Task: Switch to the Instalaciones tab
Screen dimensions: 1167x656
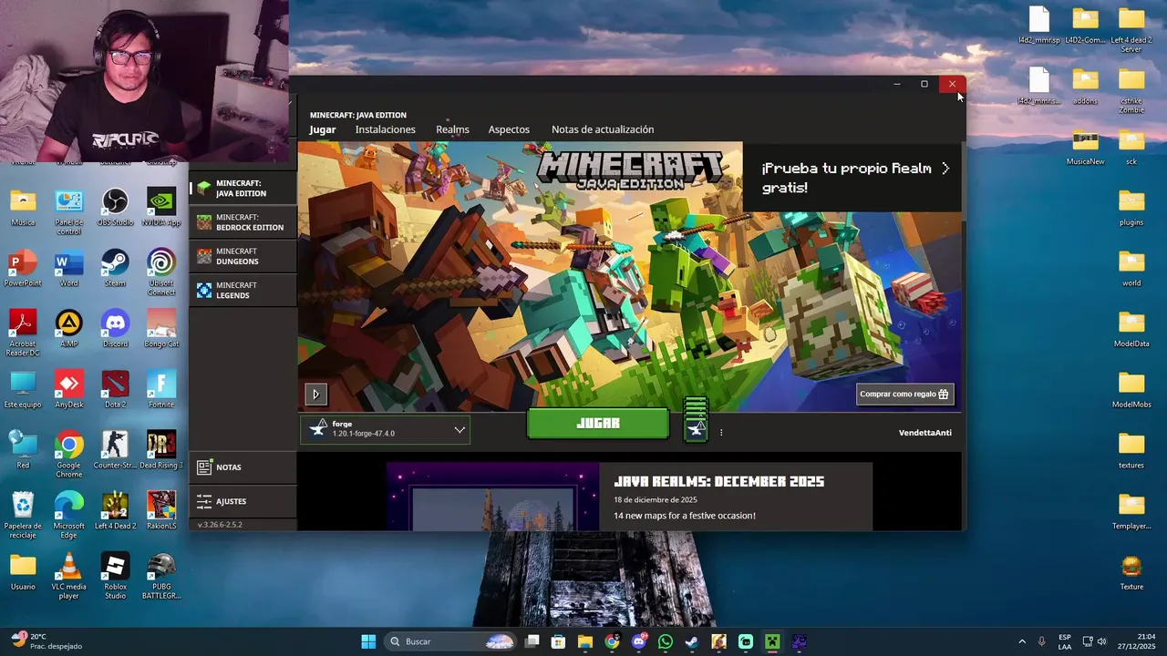Action: coord(385,129)
